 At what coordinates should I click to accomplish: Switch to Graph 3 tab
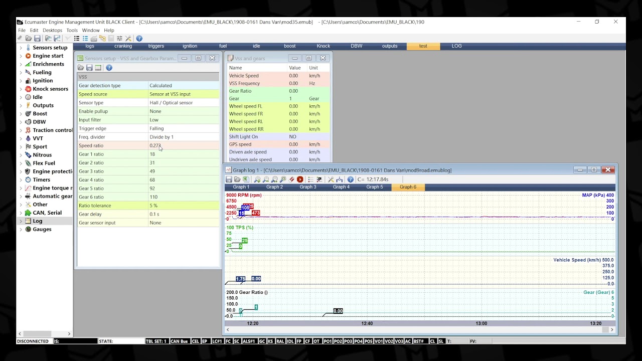pyautogui.click(x=308, y=187)
